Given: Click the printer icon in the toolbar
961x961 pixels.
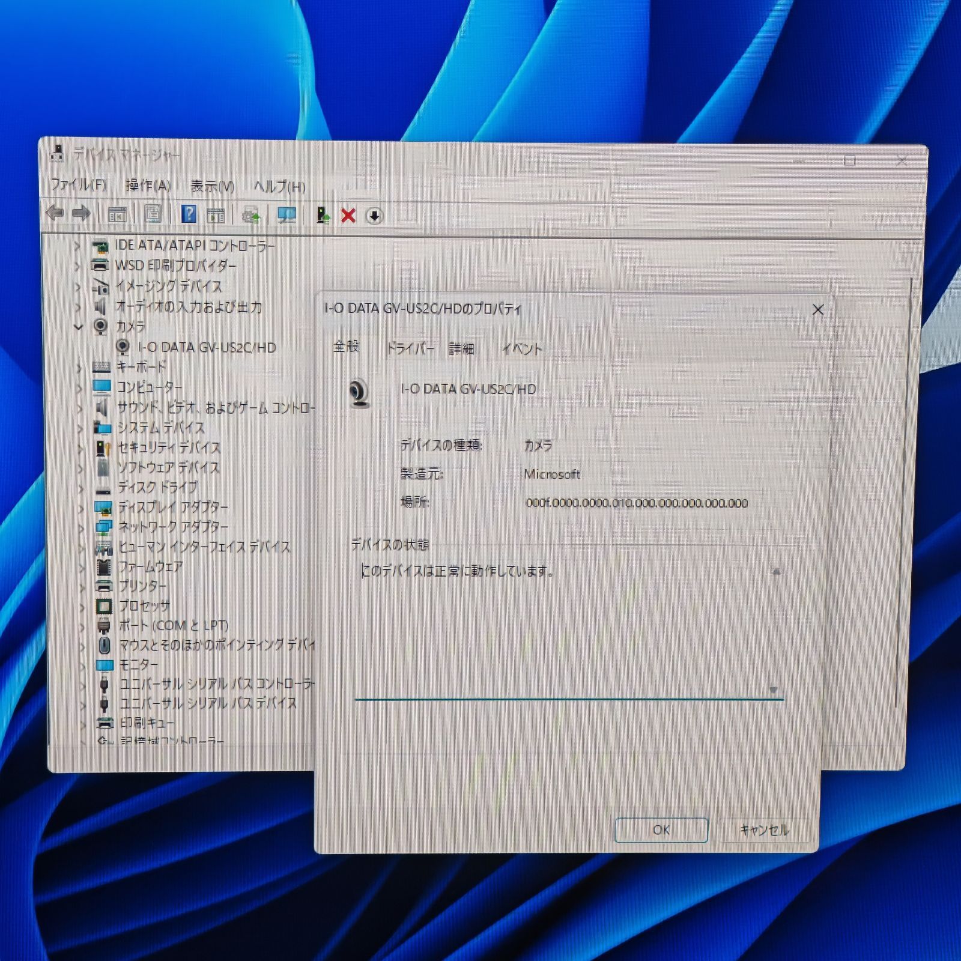Looking at the screenshot, I should pyautogui.click(x=250, y=214).
